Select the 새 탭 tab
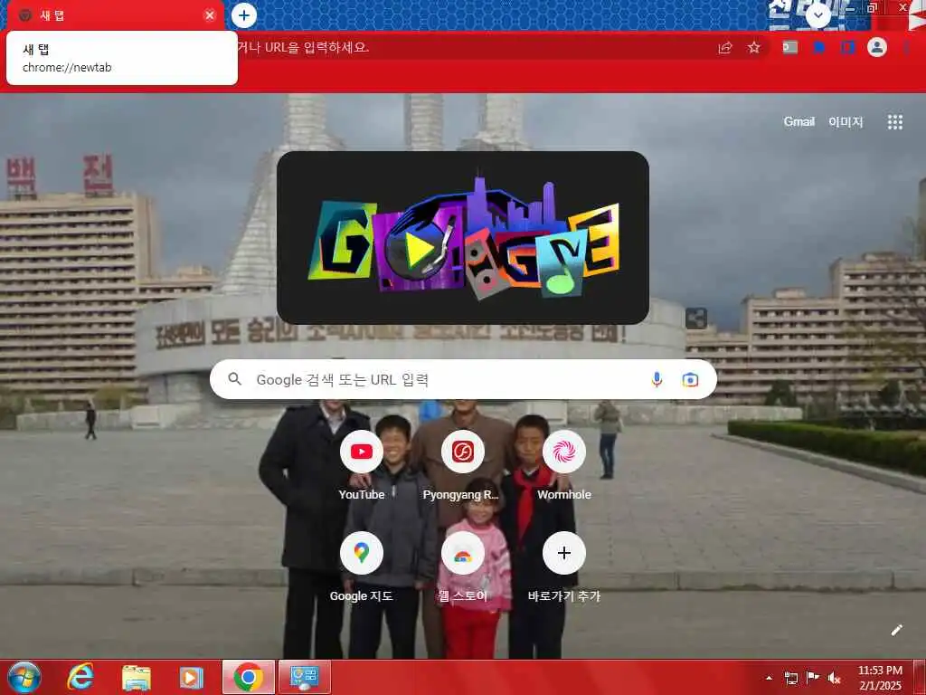Viewport: 926px width, 695px height. [112, 15]
